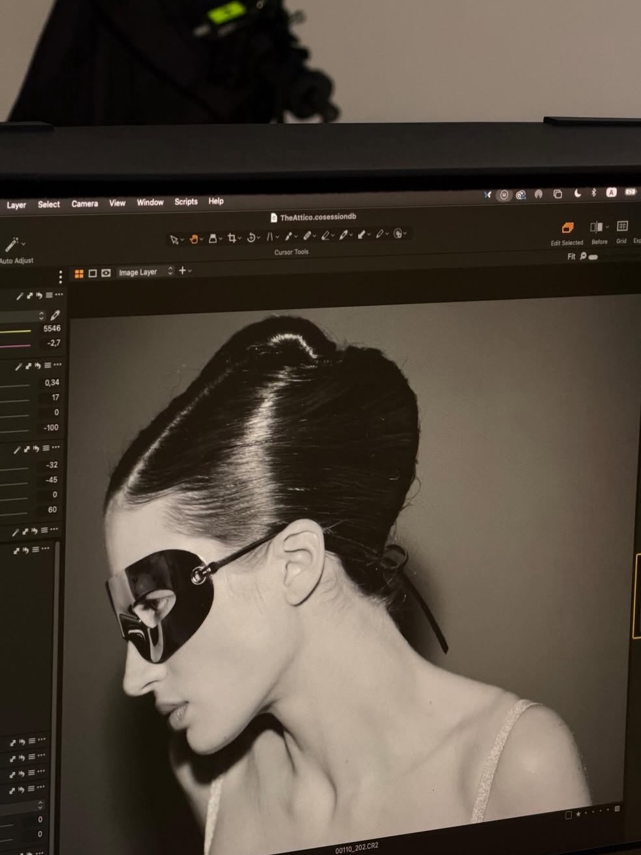The image size is (641, 855).
Task: Expand the add layer plus menu
Action: (184, 270)
